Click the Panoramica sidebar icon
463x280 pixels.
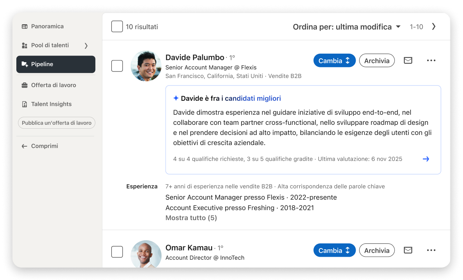pyautogui.click(x=25, y=26)
